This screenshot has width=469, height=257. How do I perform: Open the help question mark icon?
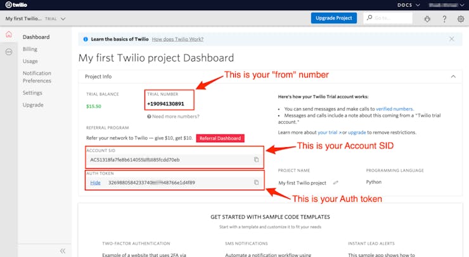tap(444, 19)
